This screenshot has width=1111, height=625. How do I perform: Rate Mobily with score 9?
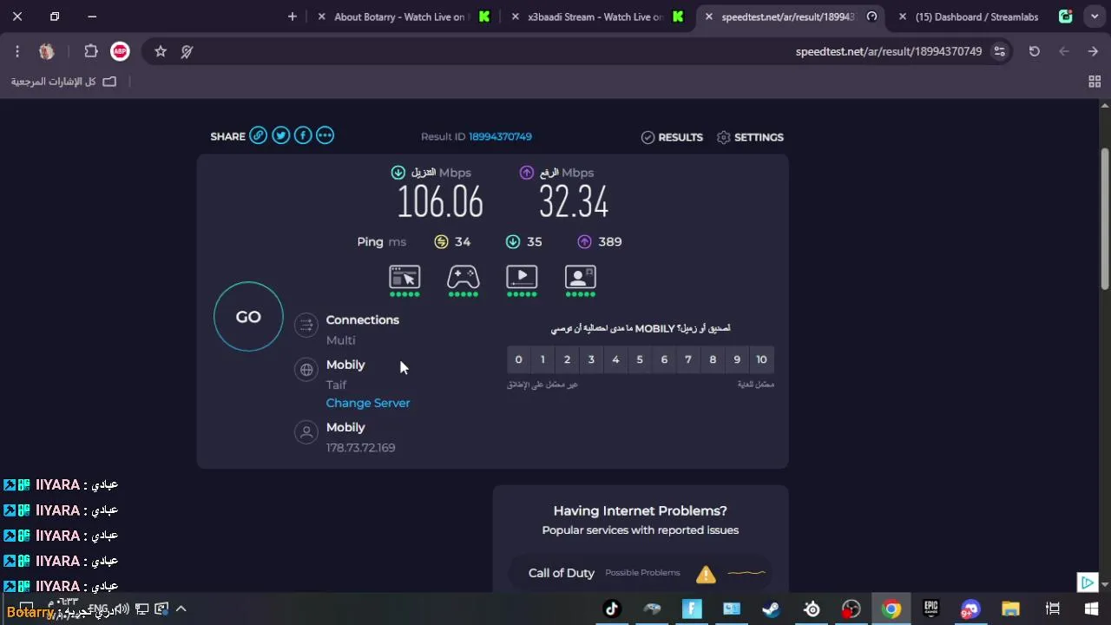pos(737,359)
